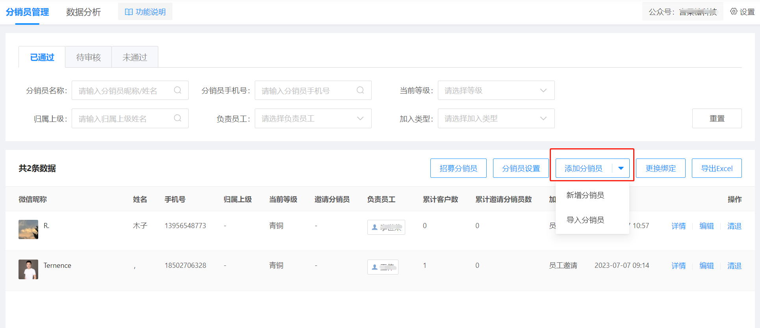This screenshot has height=328, width=760.
Task: Click 编辑 for row 木子
Action: [x=706, y=226]
